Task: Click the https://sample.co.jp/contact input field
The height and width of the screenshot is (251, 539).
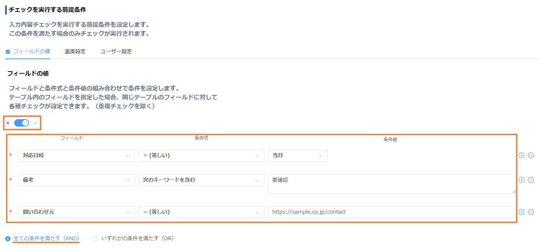Action: point(392,212)
